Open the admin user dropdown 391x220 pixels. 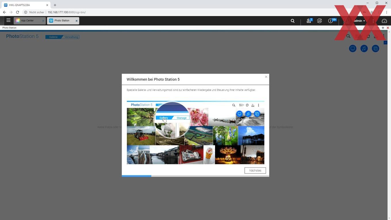[359, 21]
